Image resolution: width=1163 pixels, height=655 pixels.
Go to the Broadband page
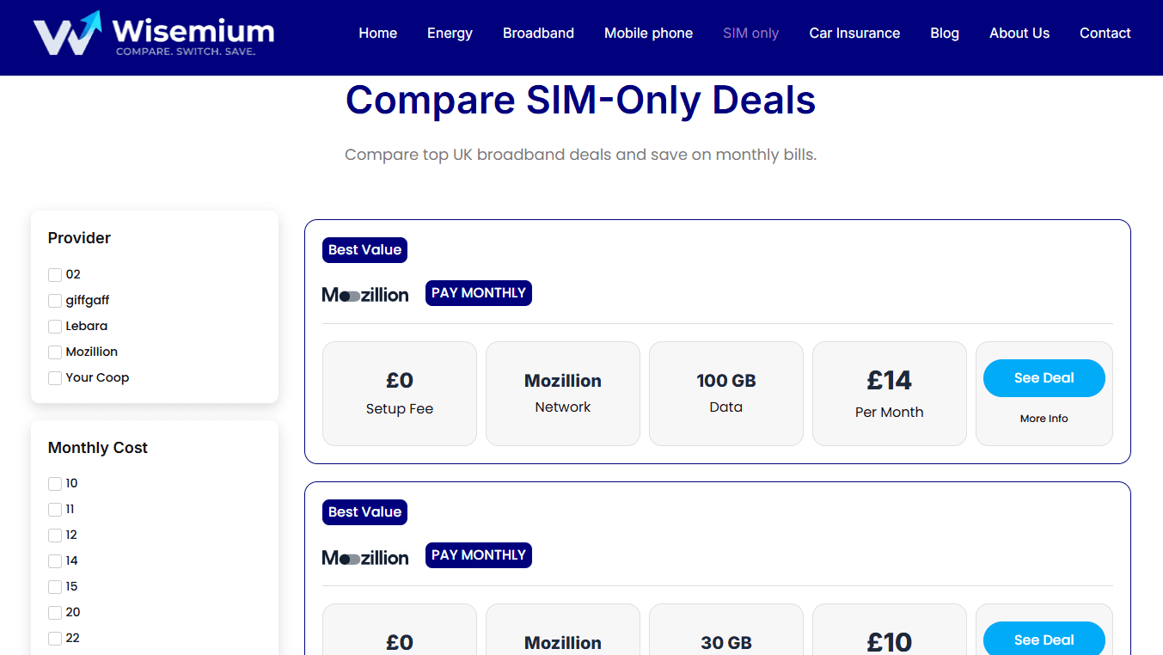(538, 34)
